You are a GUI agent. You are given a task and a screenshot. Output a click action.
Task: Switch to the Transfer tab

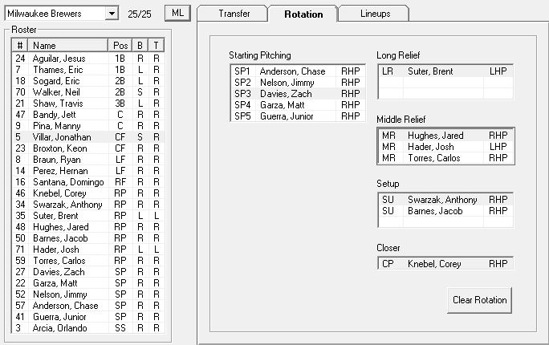[234, 14]
